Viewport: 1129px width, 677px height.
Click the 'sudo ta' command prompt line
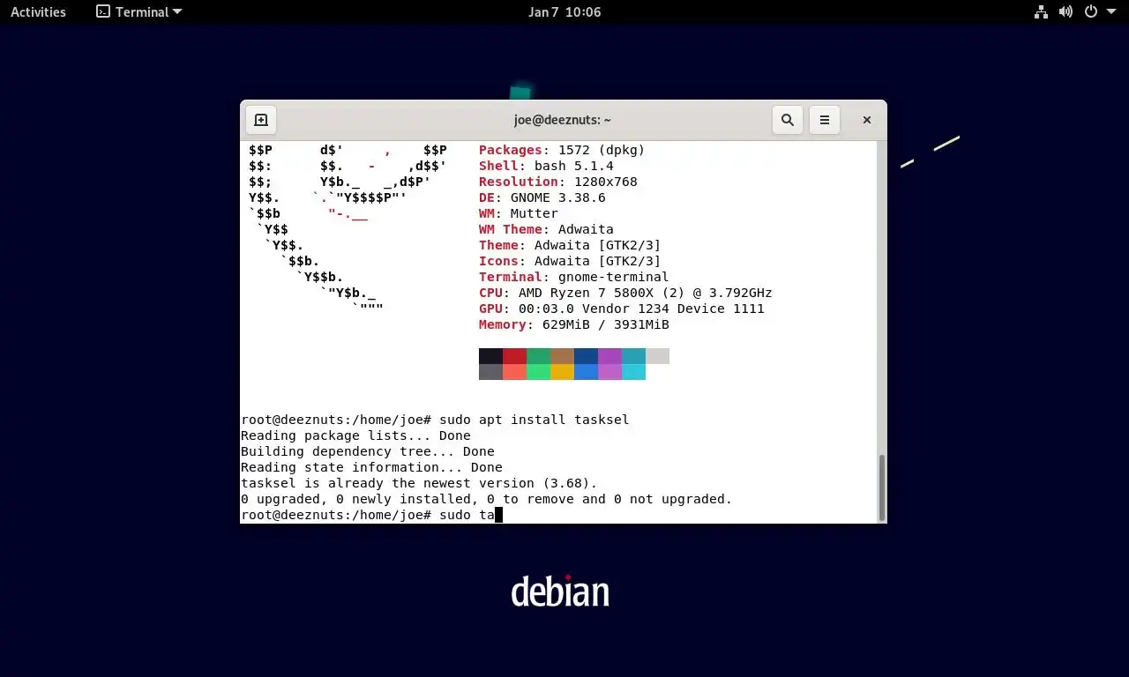[x=371, y=515]
